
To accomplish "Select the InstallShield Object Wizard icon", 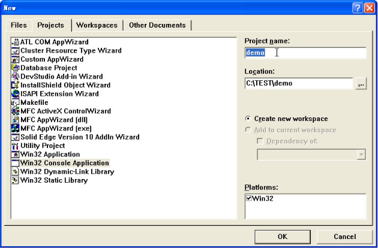I will [16, 85].
